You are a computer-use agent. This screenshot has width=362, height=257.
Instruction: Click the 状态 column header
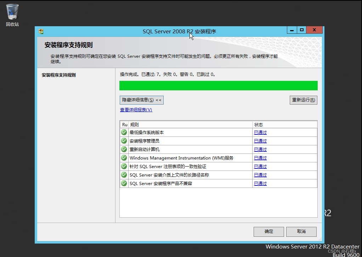tap(285, 125)
